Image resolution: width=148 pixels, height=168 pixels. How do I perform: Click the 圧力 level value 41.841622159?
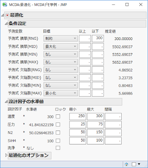tap(41, 125)
